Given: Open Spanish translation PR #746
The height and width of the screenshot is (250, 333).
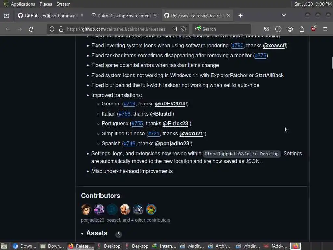Looking at the screenshot, I should tap(129, 144).
